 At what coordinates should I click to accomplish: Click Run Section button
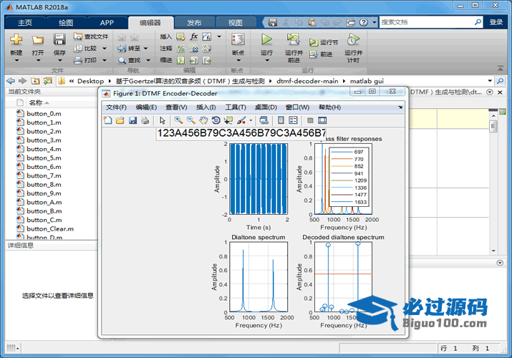click(324, 42)
